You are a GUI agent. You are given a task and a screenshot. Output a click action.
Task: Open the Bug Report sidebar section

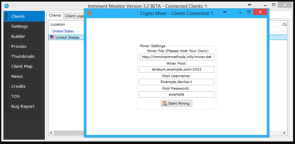24,107
